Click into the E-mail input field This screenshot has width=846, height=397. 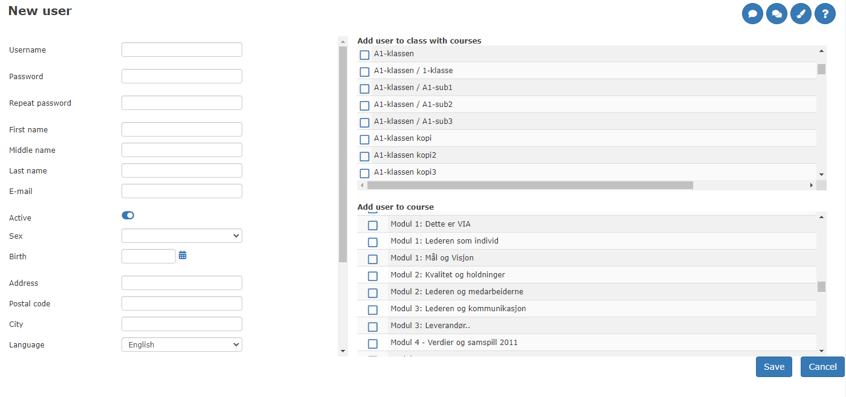[x=181, y=191]
